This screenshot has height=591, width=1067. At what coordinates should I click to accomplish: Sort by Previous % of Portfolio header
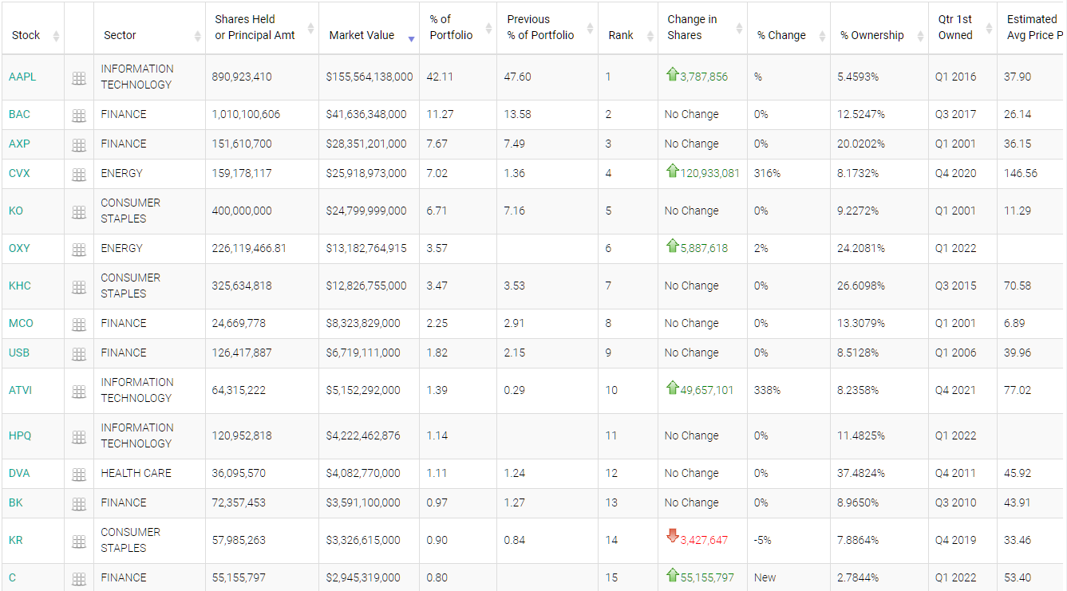pyautogui.click(x=547, y=28)
